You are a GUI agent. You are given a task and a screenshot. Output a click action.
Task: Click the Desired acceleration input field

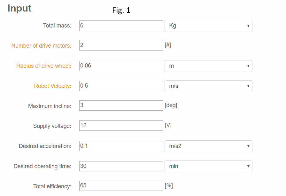[x=121, y=146]
